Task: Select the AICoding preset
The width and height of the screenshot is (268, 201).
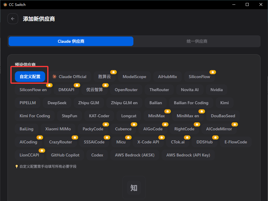Action: point(28,142)
